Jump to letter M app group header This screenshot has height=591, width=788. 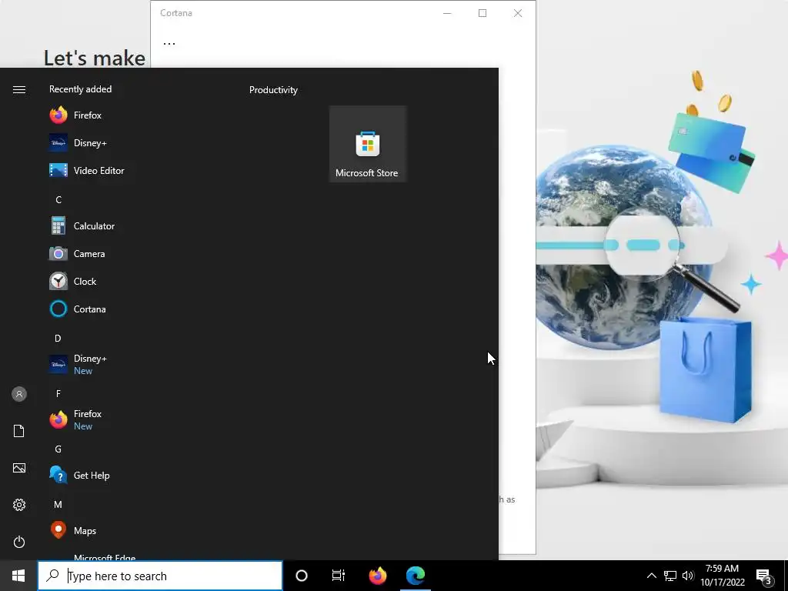pyautogui.click(x=58, y=505)
